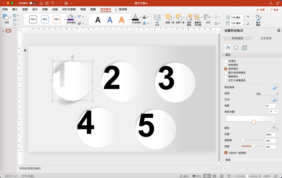The image size is (282, 178).
Task: Click the 备注 notes button in status bar
Action: point(184,176)
